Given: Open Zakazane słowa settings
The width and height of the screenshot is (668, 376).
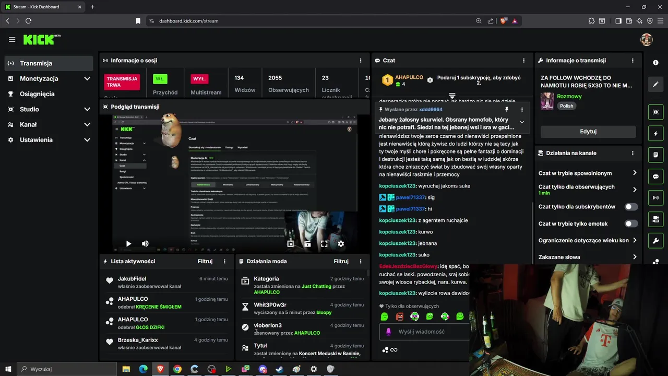Looking at the screenshot, I should click(x=588, y=257).
